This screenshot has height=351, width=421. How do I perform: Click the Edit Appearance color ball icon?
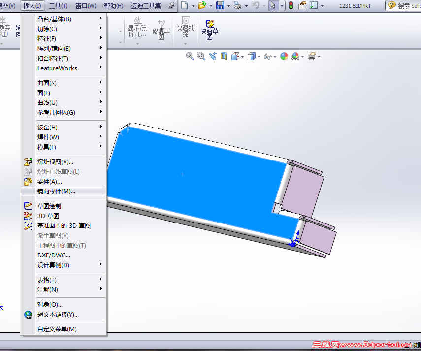click(284, 56)
